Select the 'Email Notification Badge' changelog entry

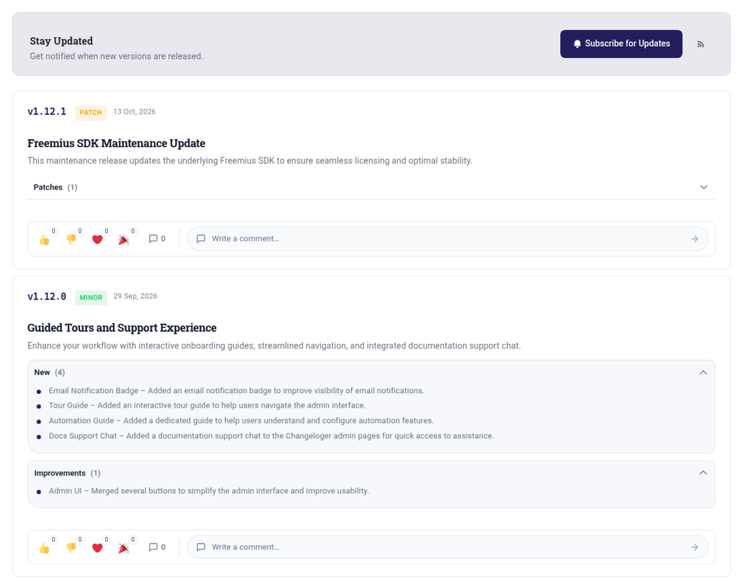237,391
